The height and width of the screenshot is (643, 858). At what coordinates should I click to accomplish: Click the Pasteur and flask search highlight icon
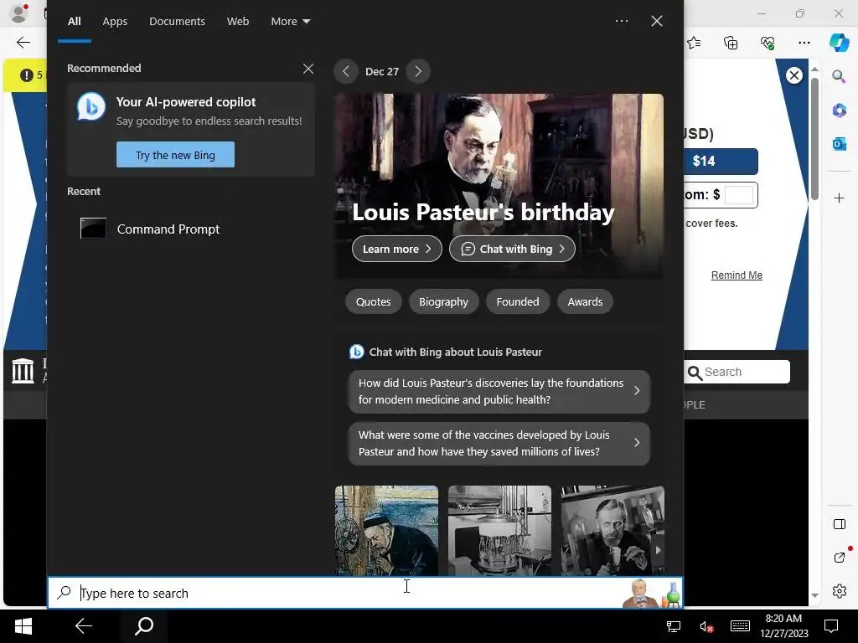point(652,594)
